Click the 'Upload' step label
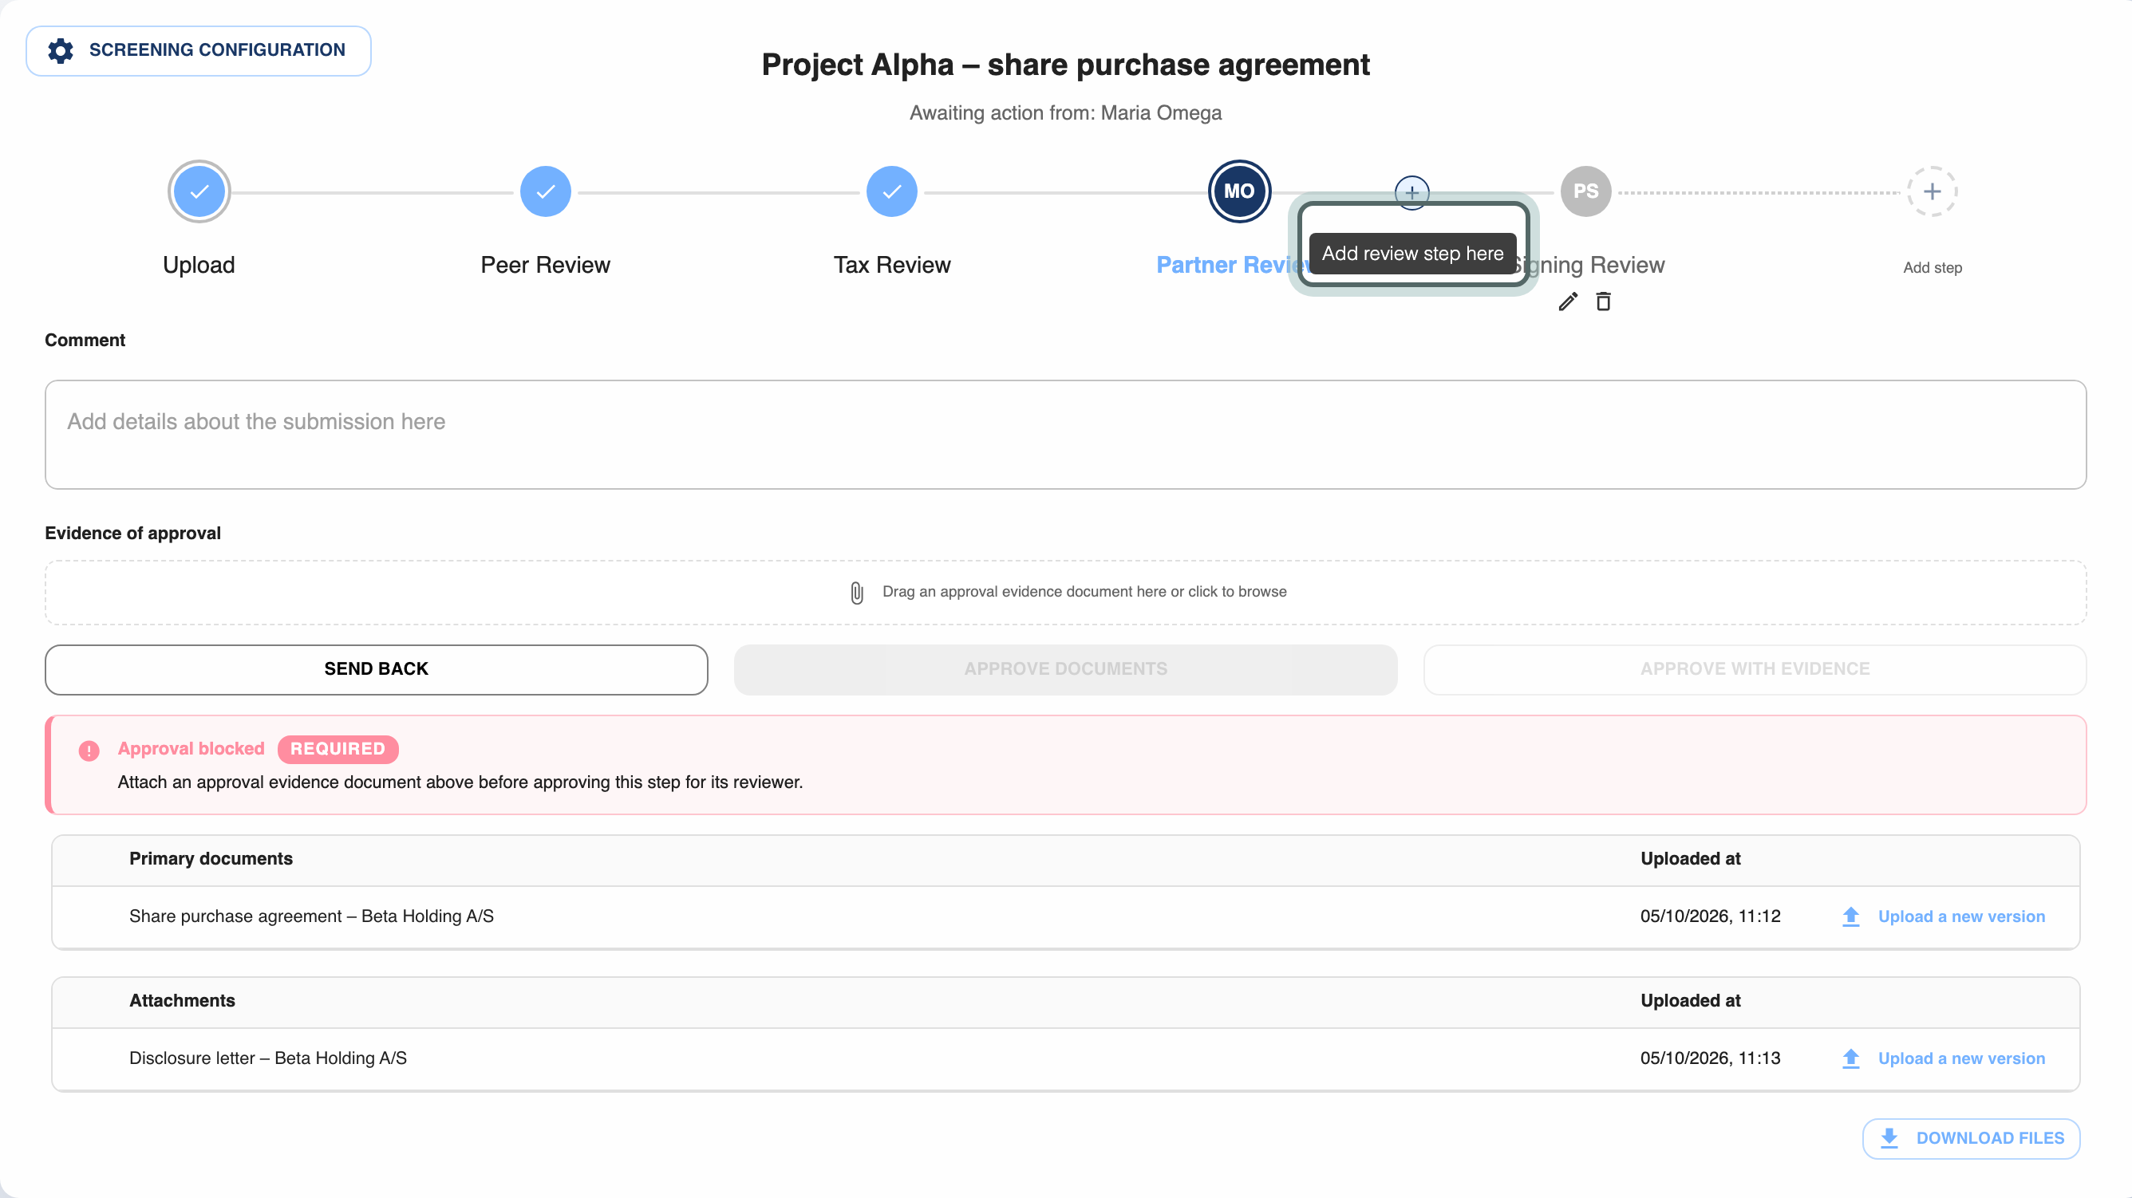2132x1198 pixels. [x=199, y=265]
